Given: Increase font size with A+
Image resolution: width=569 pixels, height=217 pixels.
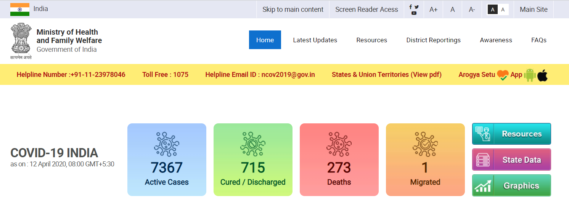Looking at the screenshot, I should pyautogui.click(x=433, y=10).
